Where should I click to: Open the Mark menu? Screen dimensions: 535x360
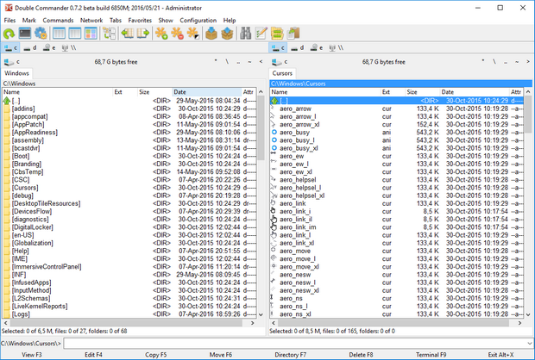(29, 21)
